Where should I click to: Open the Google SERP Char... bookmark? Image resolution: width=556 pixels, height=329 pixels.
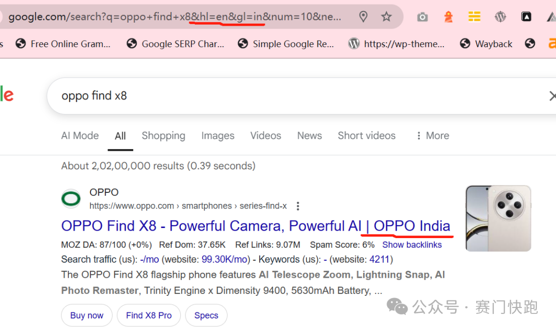175,44
